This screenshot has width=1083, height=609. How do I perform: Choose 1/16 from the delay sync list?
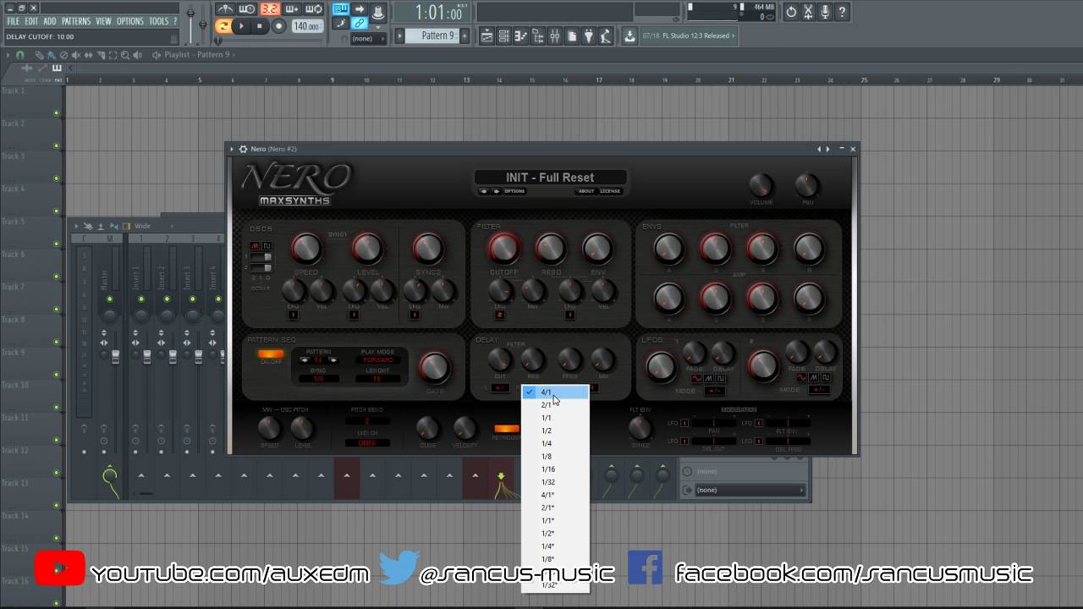click(555, 469)
